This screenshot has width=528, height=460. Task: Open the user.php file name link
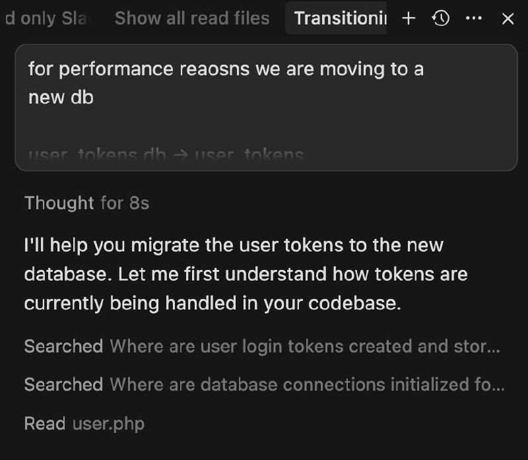[x=108, y=423]
